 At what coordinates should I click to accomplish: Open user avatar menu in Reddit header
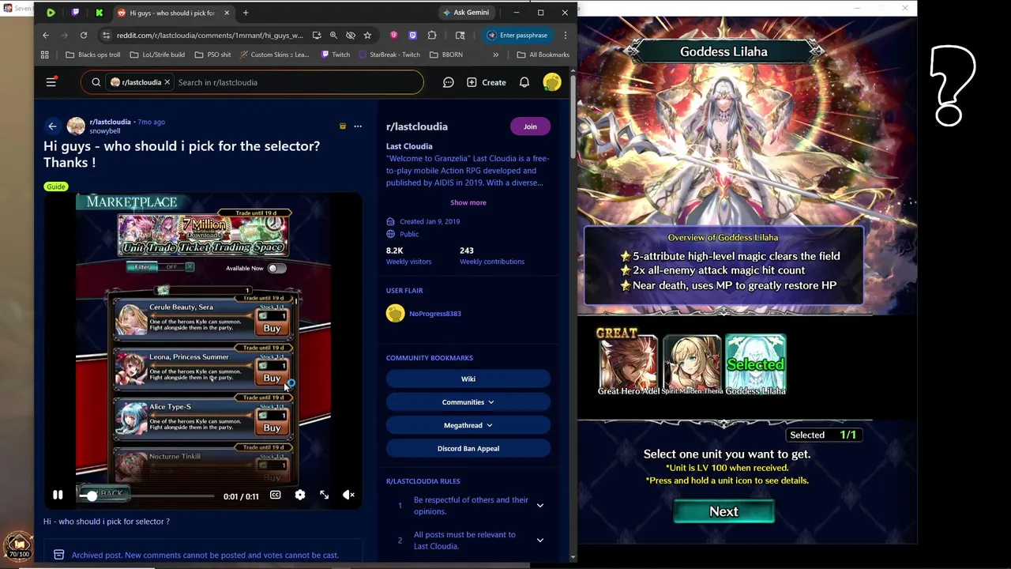click(x=552, y=82)
